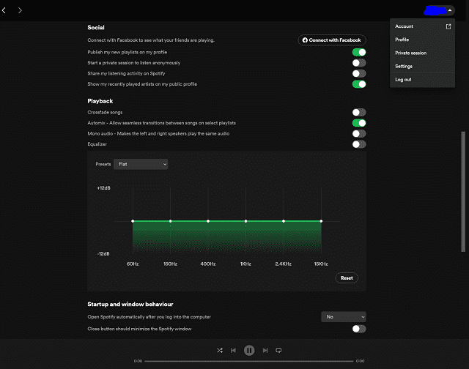
Task: Click the 60Hz equalizer handle
Action: click(x=133, y=221)
